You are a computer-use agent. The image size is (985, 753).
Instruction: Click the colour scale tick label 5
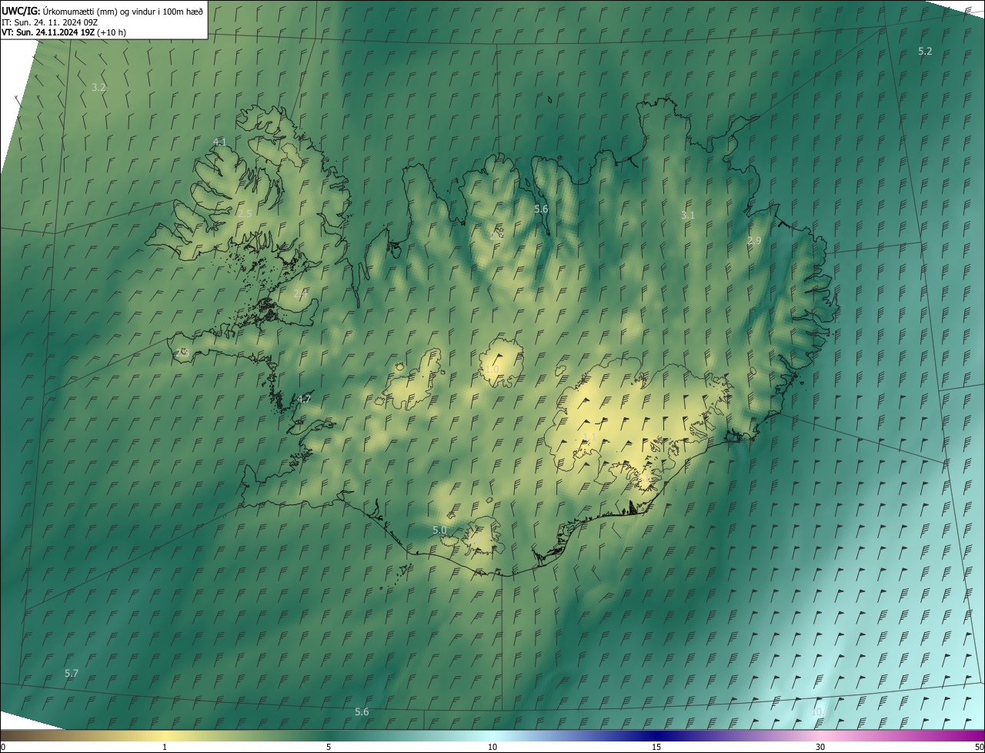click(329, 747)
